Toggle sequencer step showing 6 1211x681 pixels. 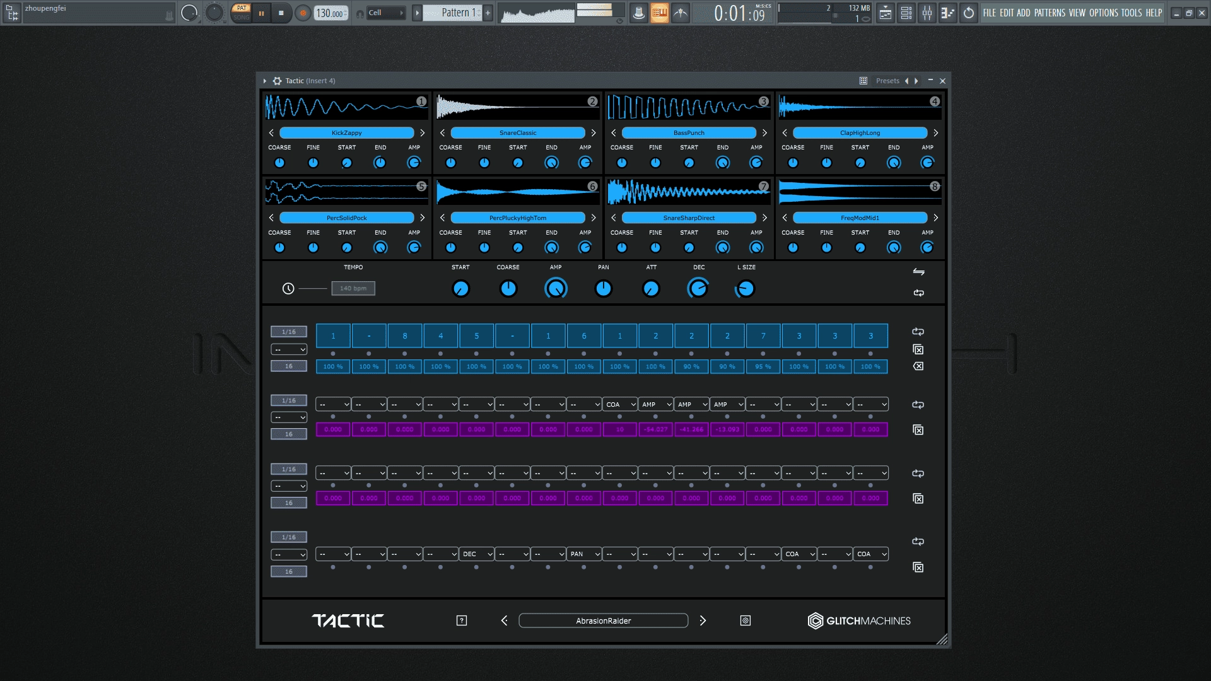[x=584, y=336]
